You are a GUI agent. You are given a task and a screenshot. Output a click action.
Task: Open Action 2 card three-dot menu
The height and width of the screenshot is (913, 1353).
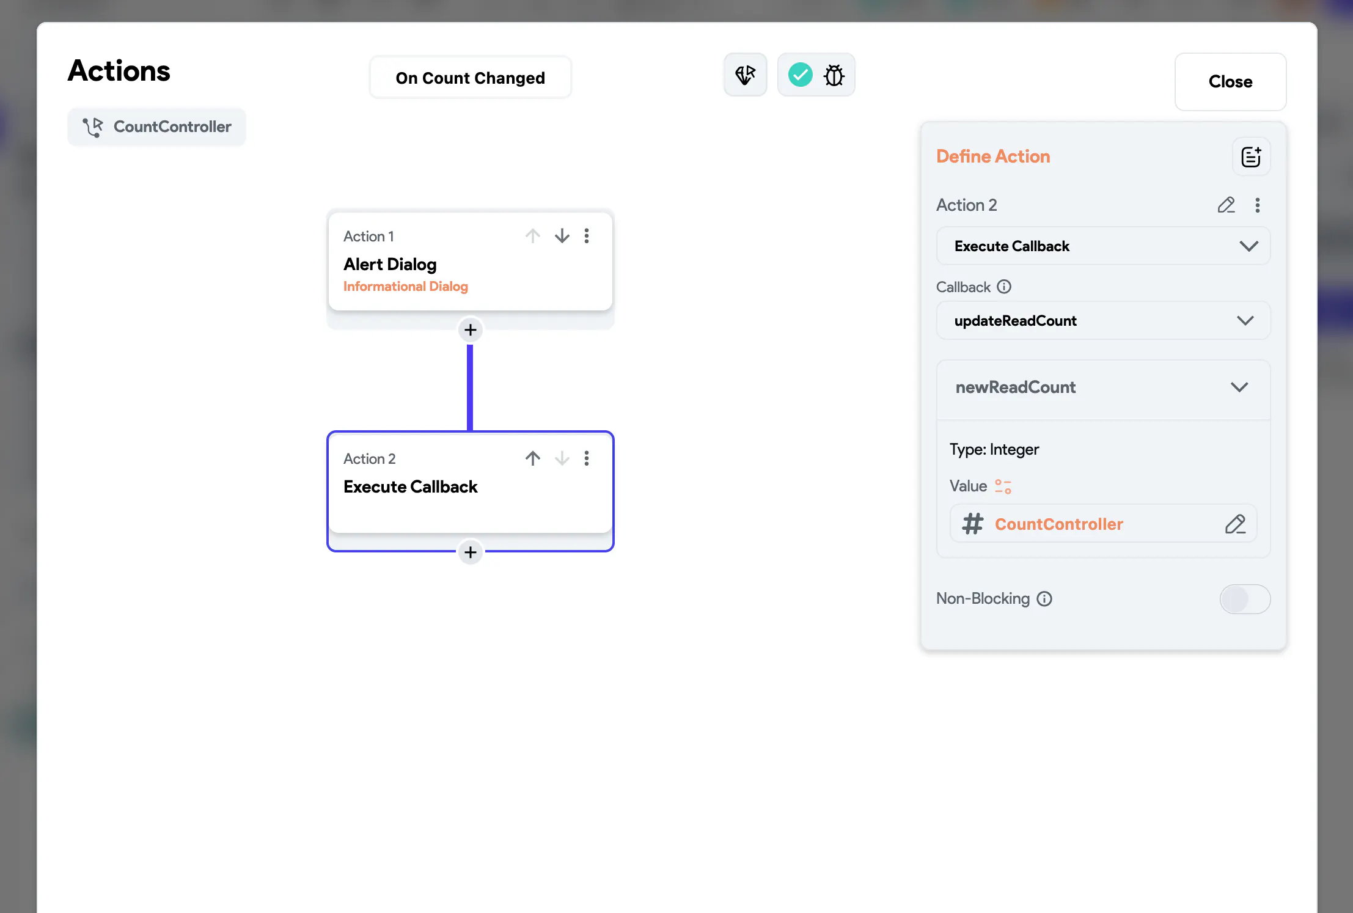coord(587,458)
